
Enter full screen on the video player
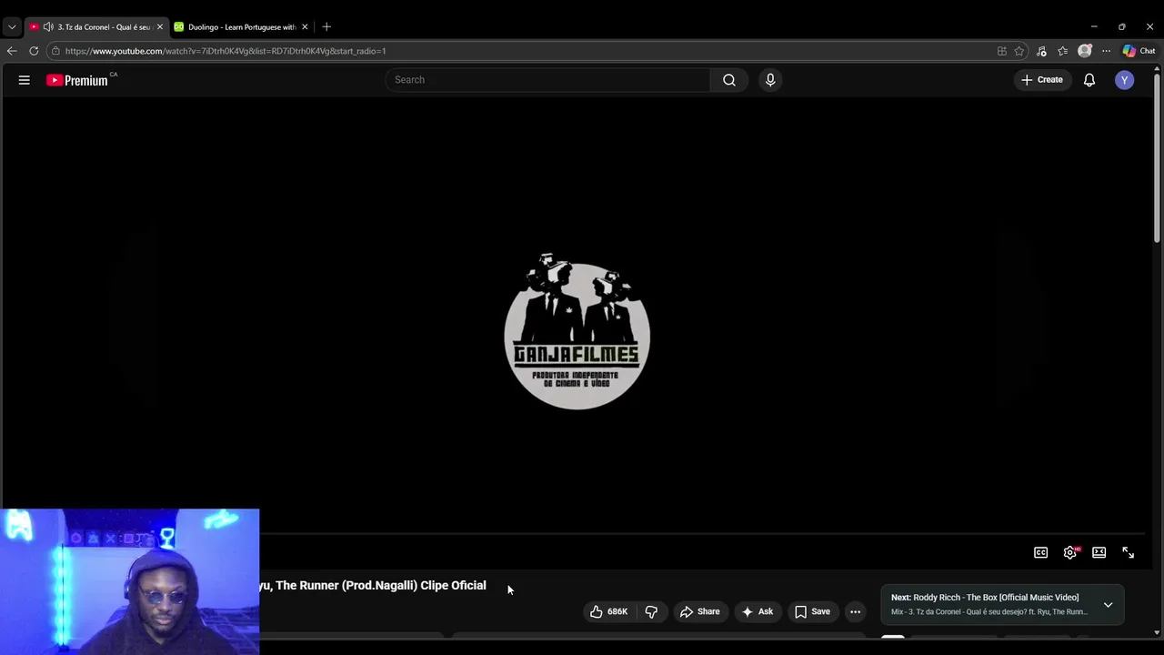pos(1129,552)
